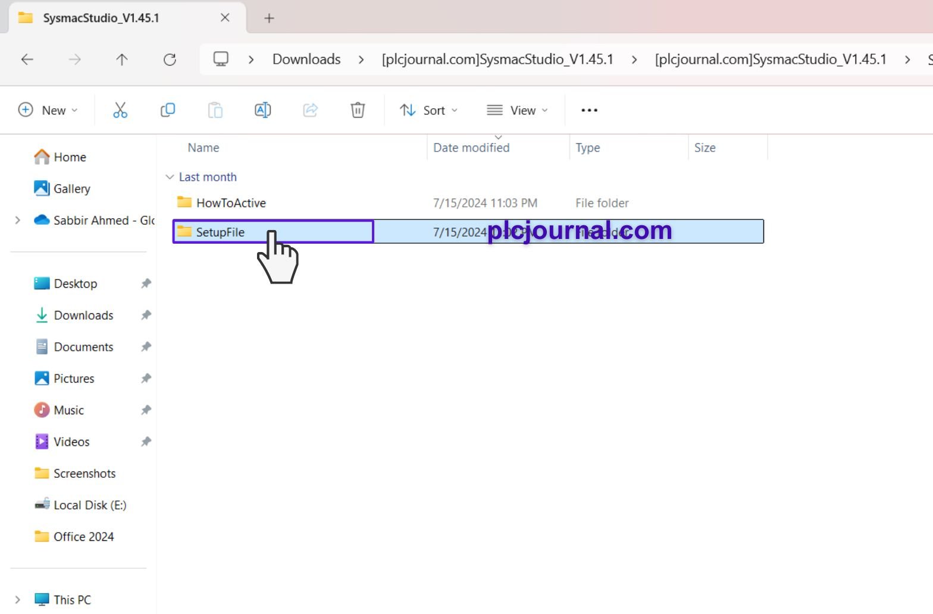Viewport: 933px width, 614px height.
Task: Click Downloads in the address bar
Action: click(306, 59)
